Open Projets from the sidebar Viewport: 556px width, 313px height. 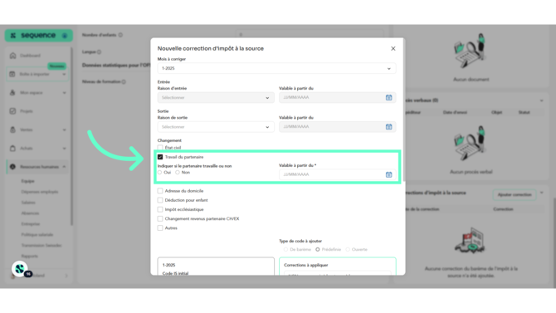point(27,111)
